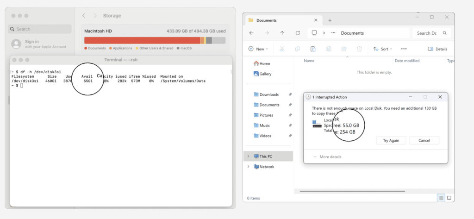
Task: Open the Sort dropdown menu
Action: click(382, 49)
